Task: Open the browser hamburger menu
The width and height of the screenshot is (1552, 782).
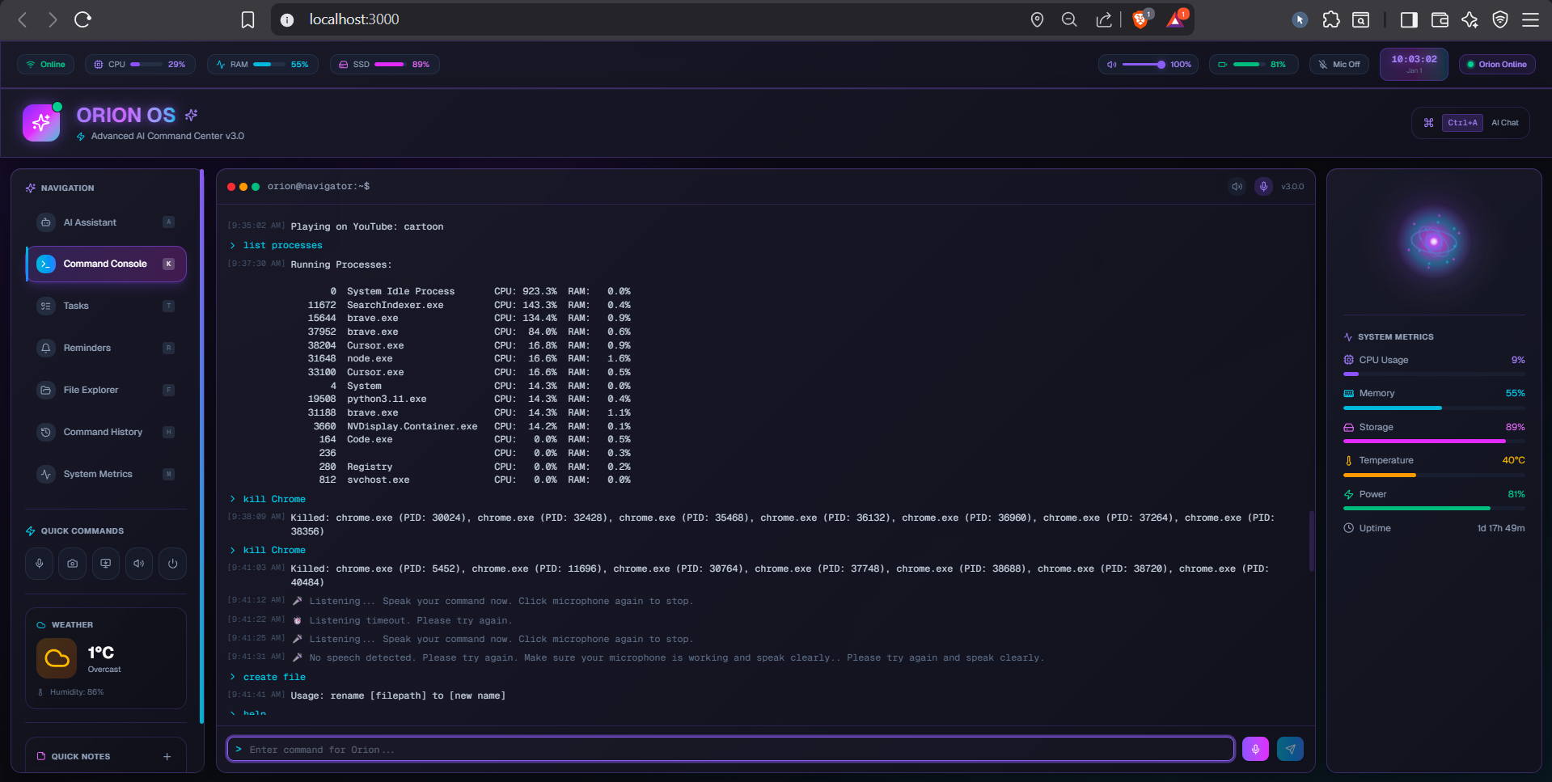Action: pyautogui.click(x=1531, y=19)
